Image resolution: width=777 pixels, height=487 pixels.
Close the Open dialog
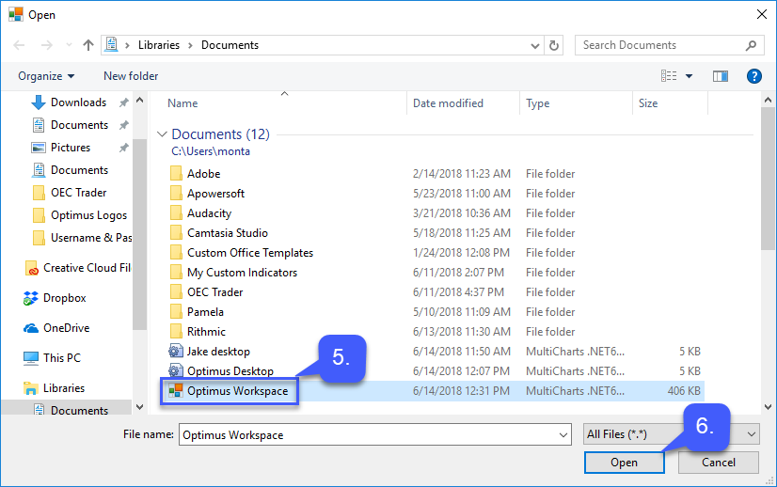coord(762,14)
